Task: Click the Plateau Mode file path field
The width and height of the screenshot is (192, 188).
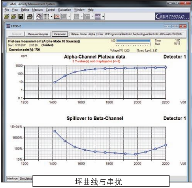Action: (127, 34)
